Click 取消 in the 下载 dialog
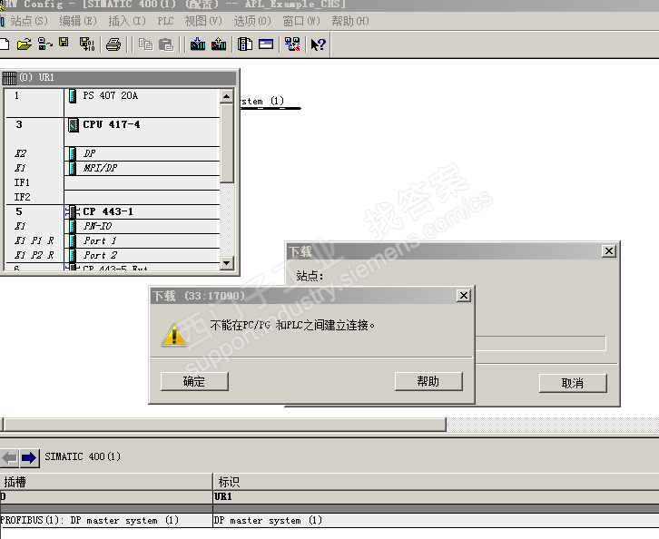The width and height of the screenshot is (659, 539). 573,383
